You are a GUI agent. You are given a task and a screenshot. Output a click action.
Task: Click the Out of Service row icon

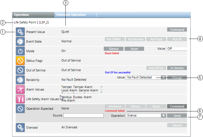point(20,70)
